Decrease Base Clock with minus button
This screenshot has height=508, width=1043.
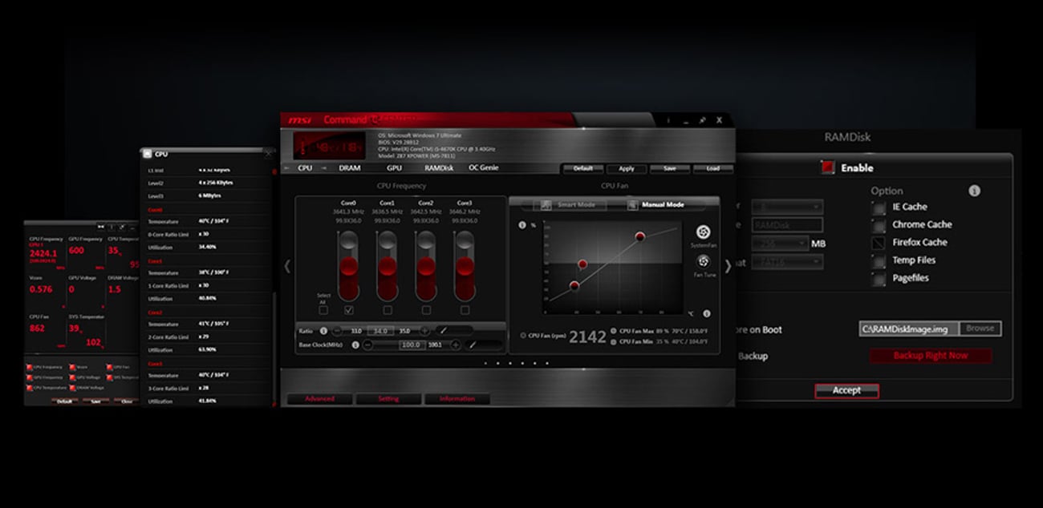367,345
